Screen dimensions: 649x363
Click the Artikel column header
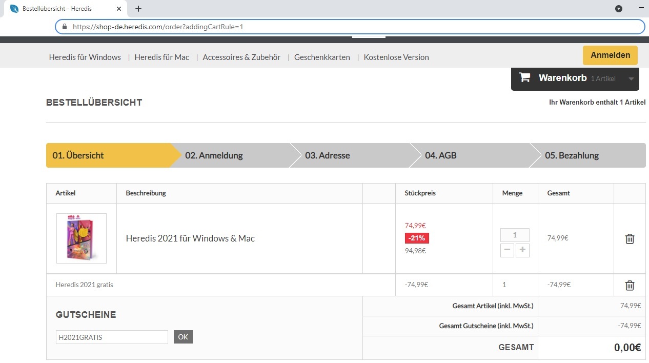(x=66, y=193)
